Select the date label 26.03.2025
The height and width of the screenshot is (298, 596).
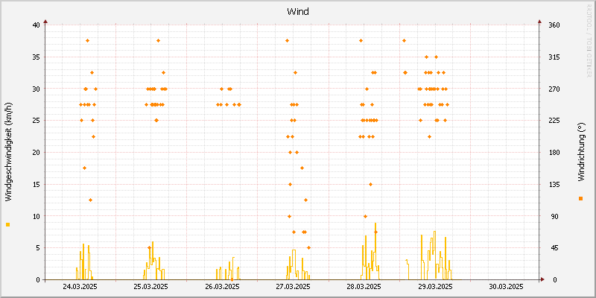222,286
